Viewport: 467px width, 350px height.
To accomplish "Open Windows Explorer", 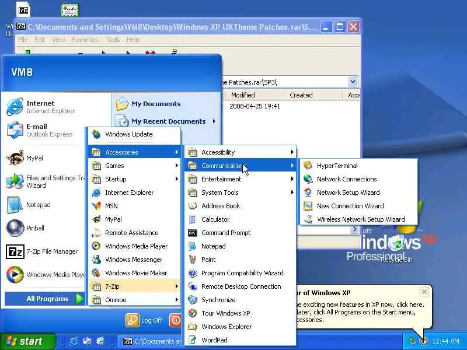I will click(x=241, y=327).
